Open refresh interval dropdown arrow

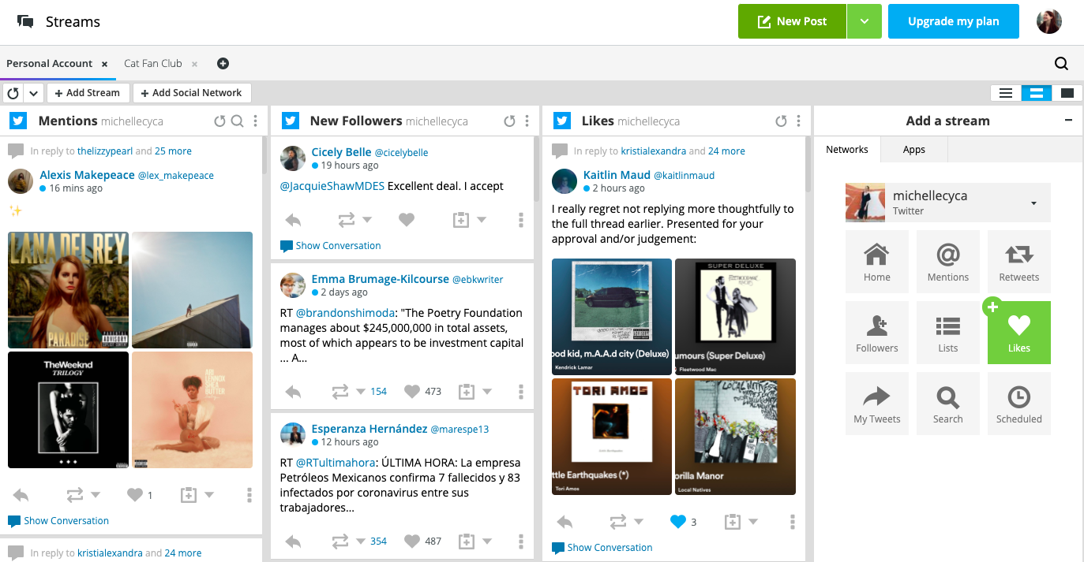click(33, 93)
